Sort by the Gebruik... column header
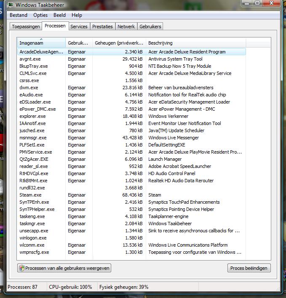 click(x=79, y=43)
